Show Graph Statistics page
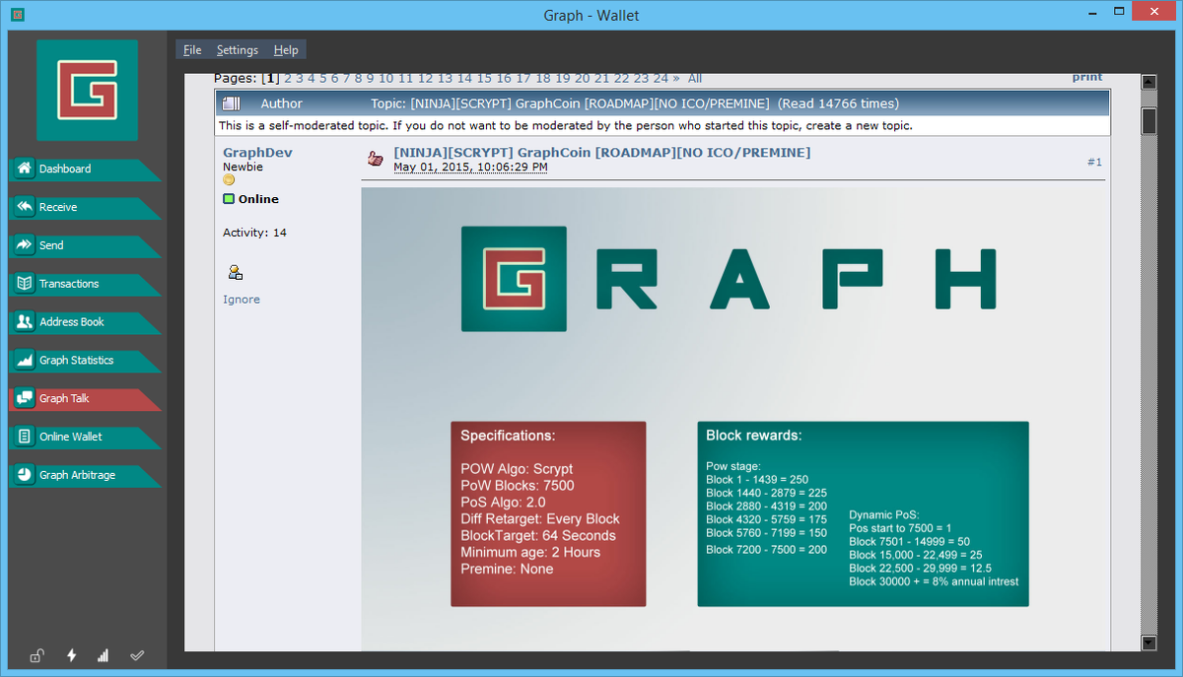The width and height of the screenshot is (1183, 677). click(84, 361)
